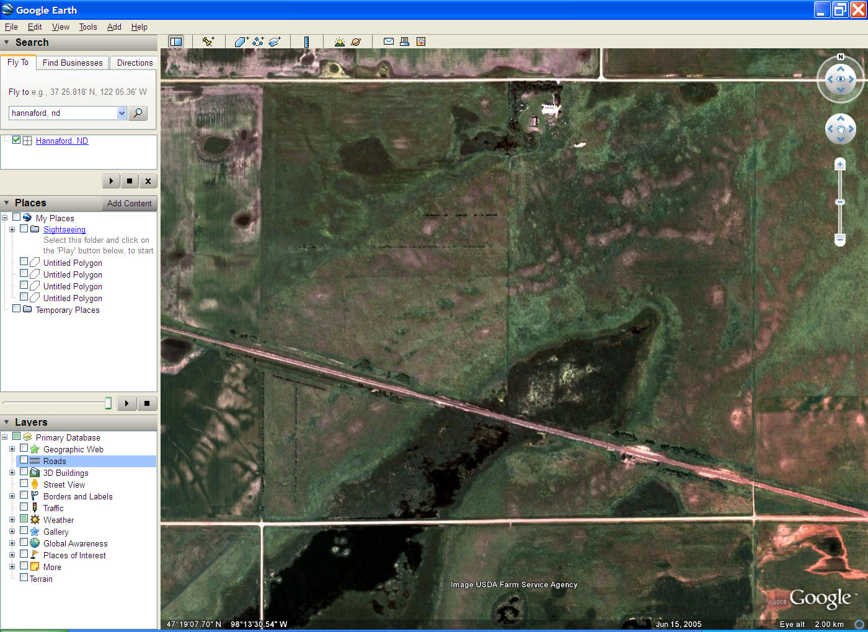Screen dimensions: 868x632
Task: Click the Fly to text field
Action: 63,113
